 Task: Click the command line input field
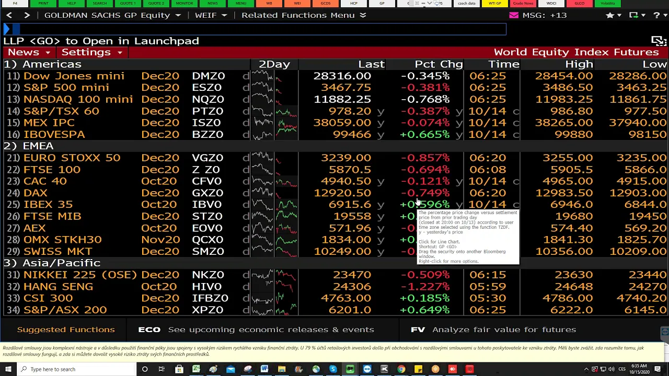(x=255, y=29)
